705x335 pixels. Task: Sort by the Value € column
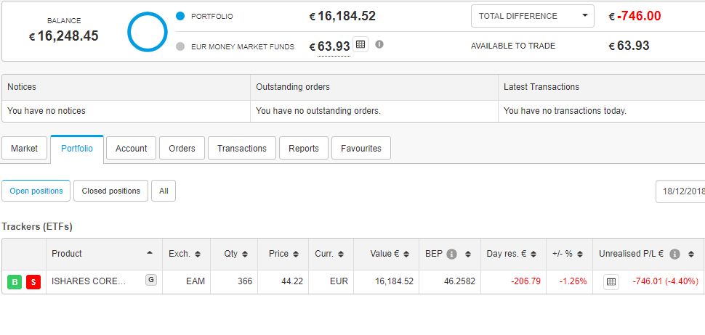406,255
